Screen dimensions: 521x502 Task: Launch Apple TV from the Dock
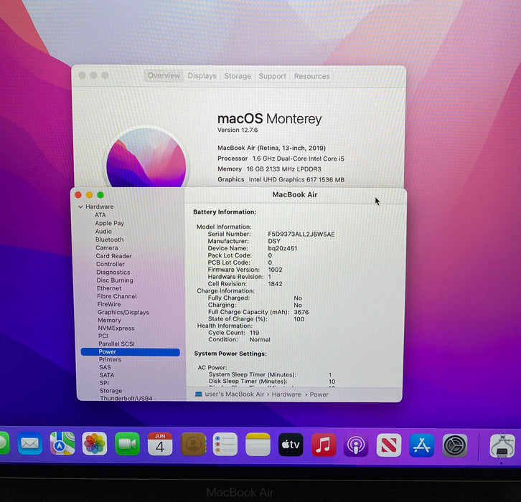[291, 445]
